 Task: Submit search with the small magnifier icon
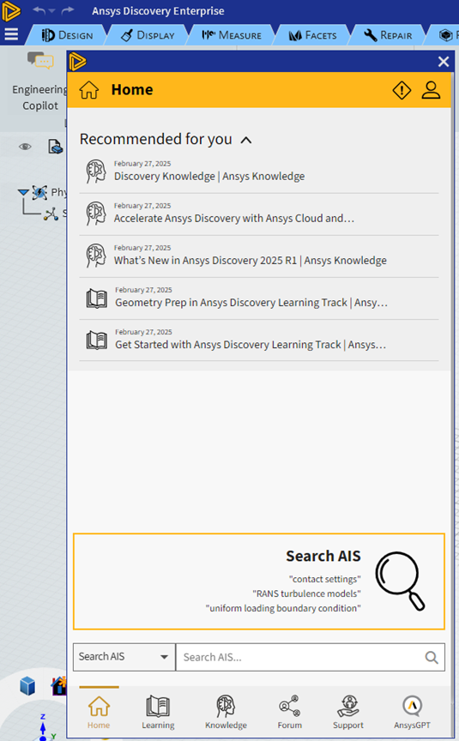point(431,657)
